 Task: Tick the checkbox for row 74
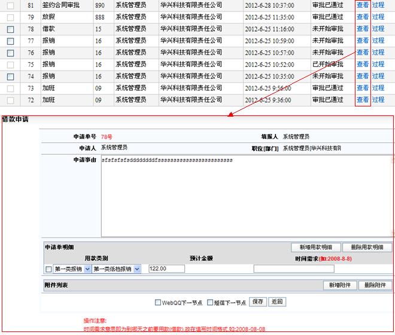10,77
